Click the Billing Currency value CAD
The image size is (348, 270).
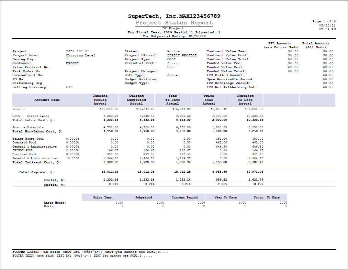[69, 87]
